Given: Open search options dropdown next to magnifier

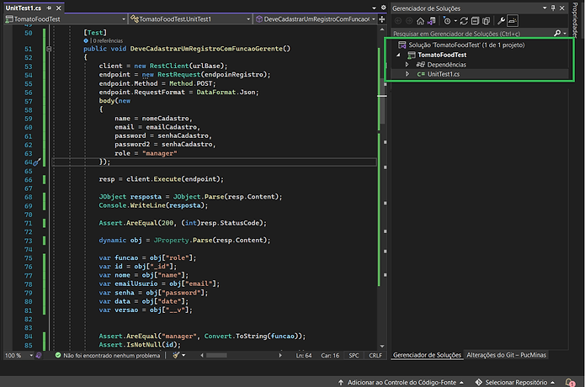Looking at the screenshot, I should (x=565, y=33).
